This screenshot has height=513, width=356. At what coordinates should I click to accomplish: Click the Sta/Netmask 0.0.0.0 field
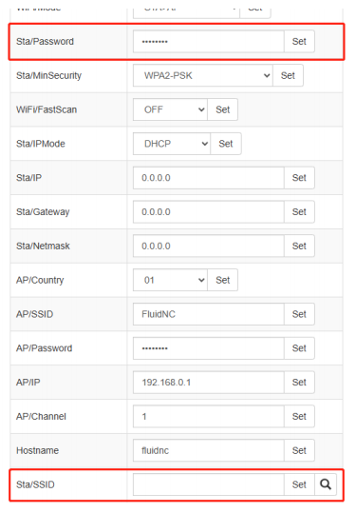(209, 246)
